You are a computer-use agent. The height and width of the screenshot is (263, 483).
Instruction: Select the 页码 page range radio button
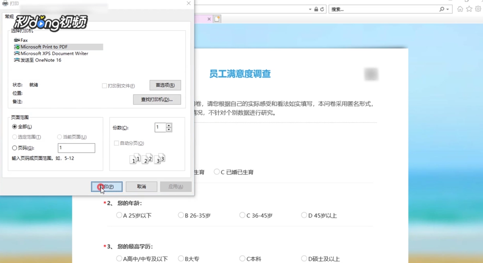click(15, 148)
